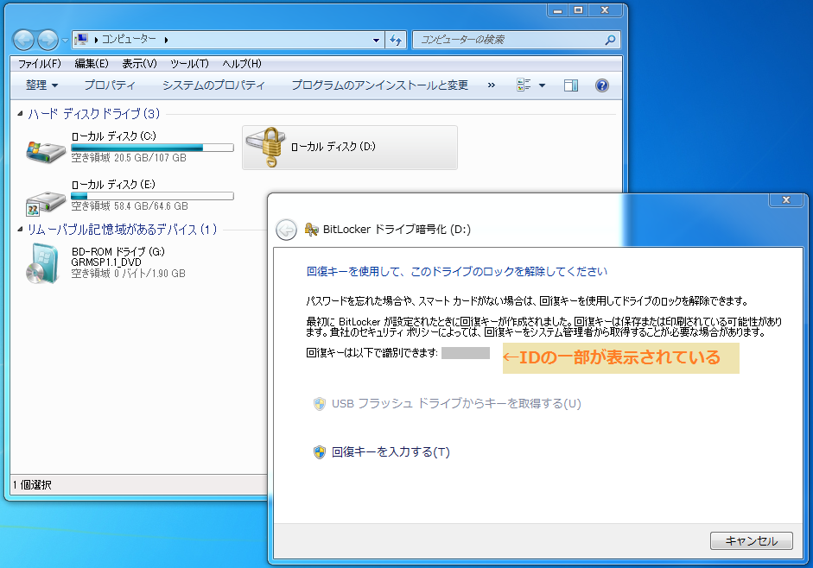This screenshot has height=568, width=813.
Task: Click プログラムのアンインストールと変更
Action: pos(379,85)
